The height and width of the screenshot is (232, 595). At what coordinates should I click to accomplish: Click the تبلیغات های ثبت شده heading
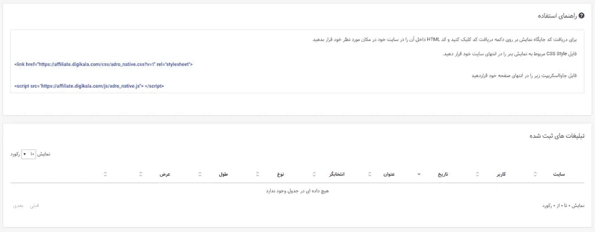pyautogui.click(x=557, y=136)
